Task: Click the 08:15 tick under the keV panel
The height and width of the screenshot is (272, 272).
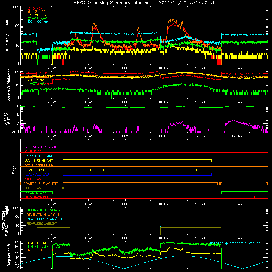Action: coord(163,68)
